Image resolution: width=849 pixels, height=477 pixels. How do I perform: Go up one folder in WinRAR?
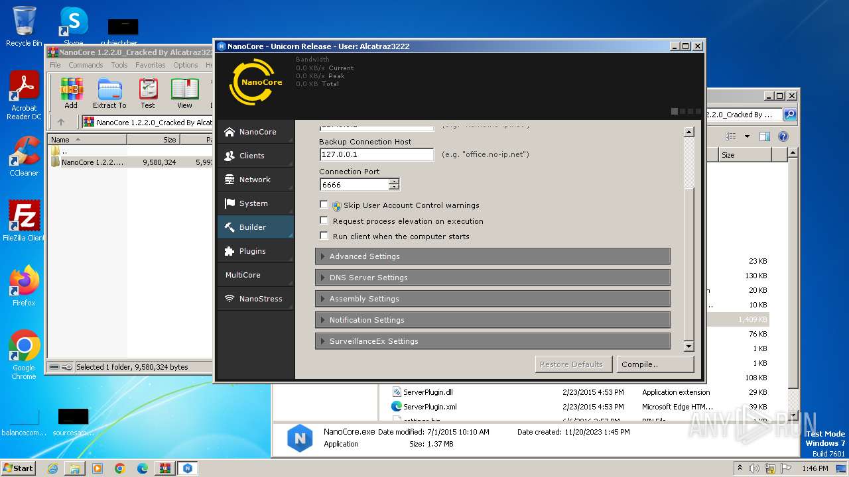[x=61, y=122]
